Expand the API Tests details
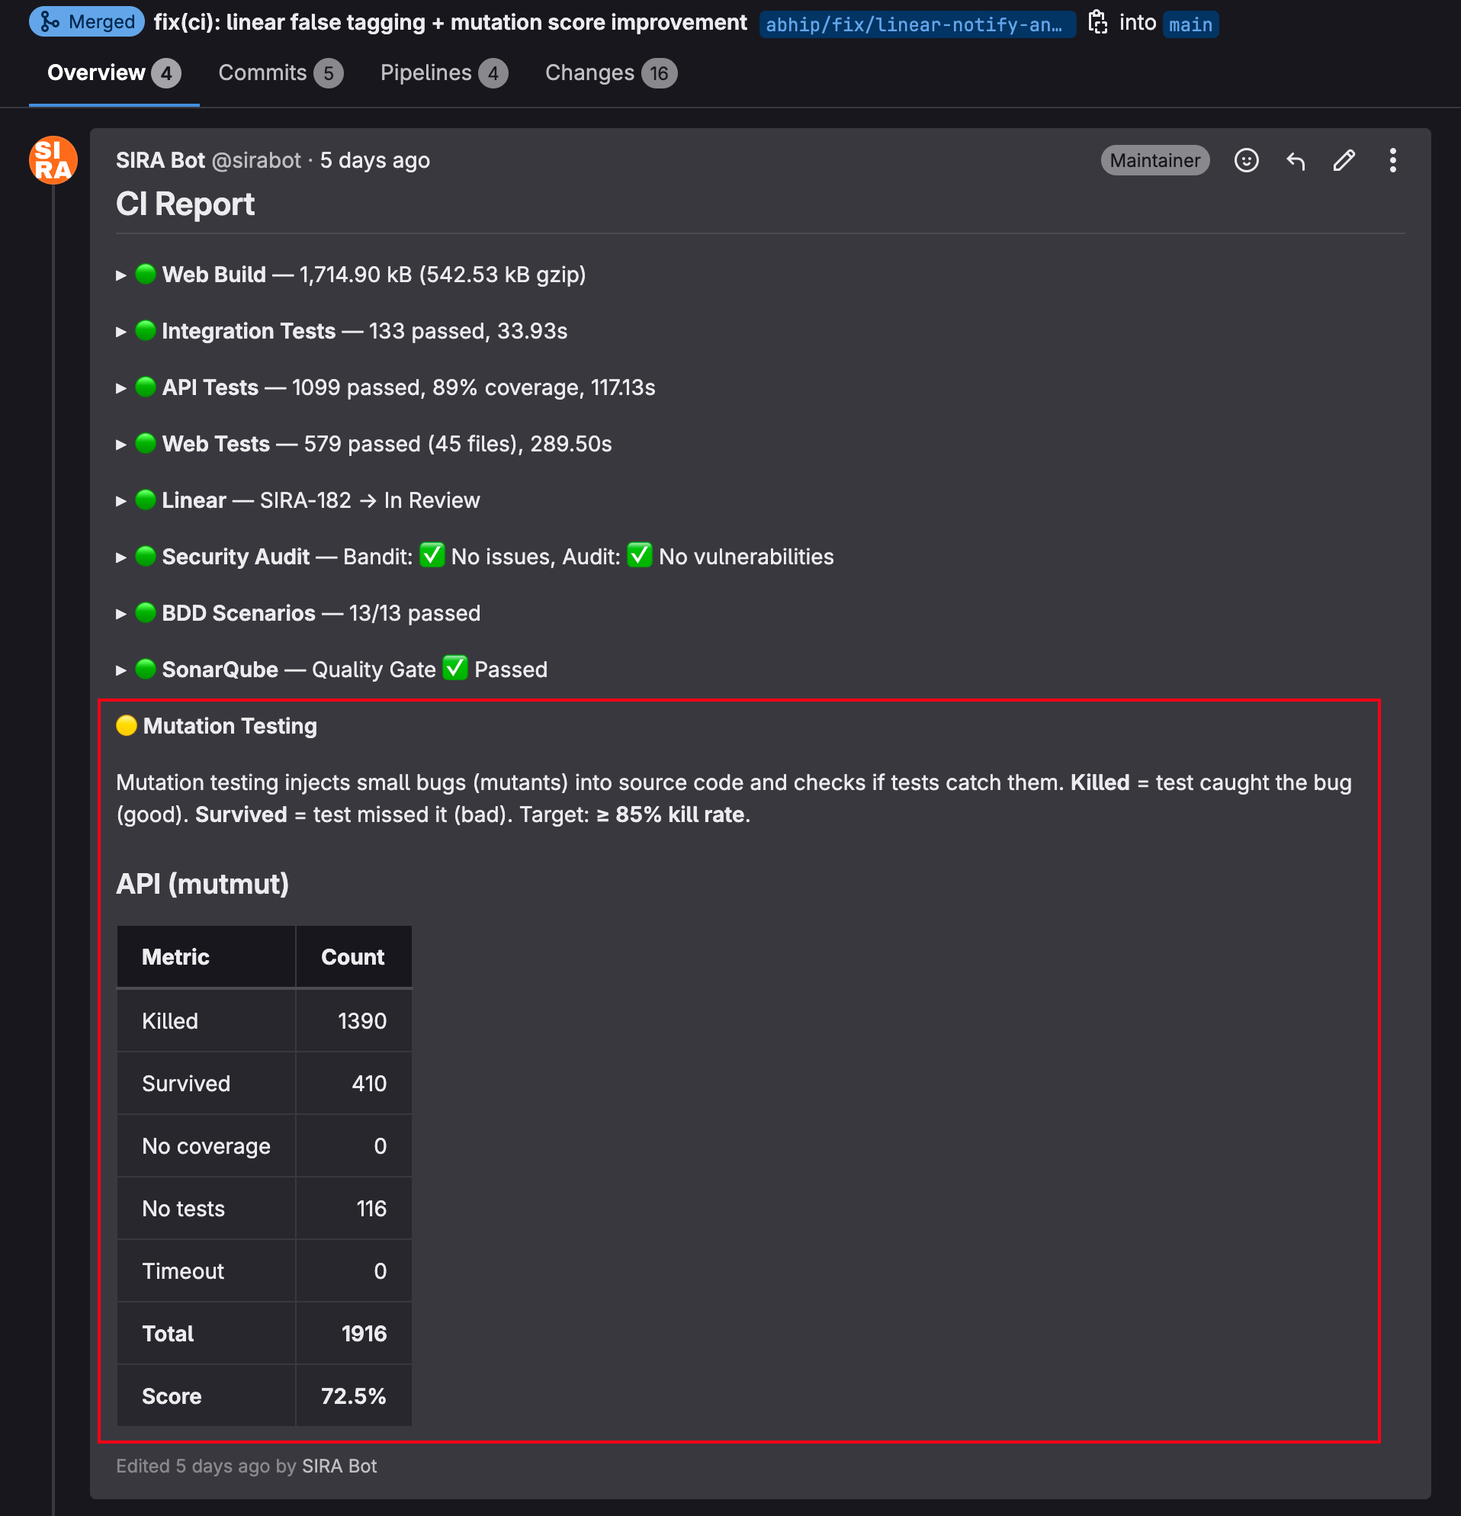The width and height of the screenshot is (1461, 1516). (x=121, y=387)
